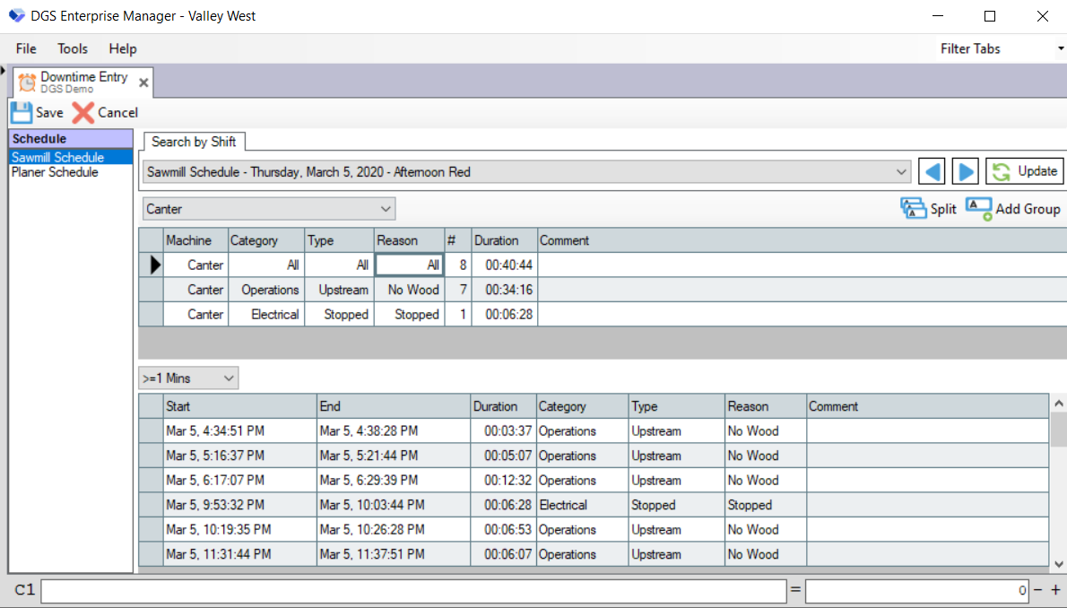Screen dimensions: 1067x608
Task: Open the Filter Tabs dropdown
Action: [1061, 48]
